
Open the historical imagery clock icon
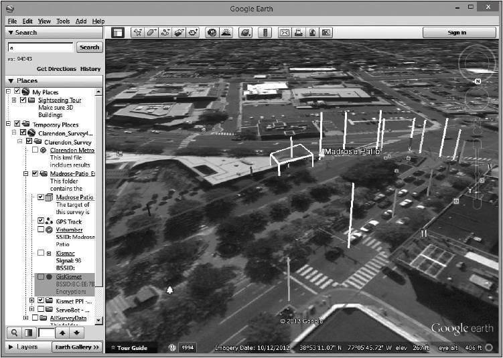tap(212, 32)
